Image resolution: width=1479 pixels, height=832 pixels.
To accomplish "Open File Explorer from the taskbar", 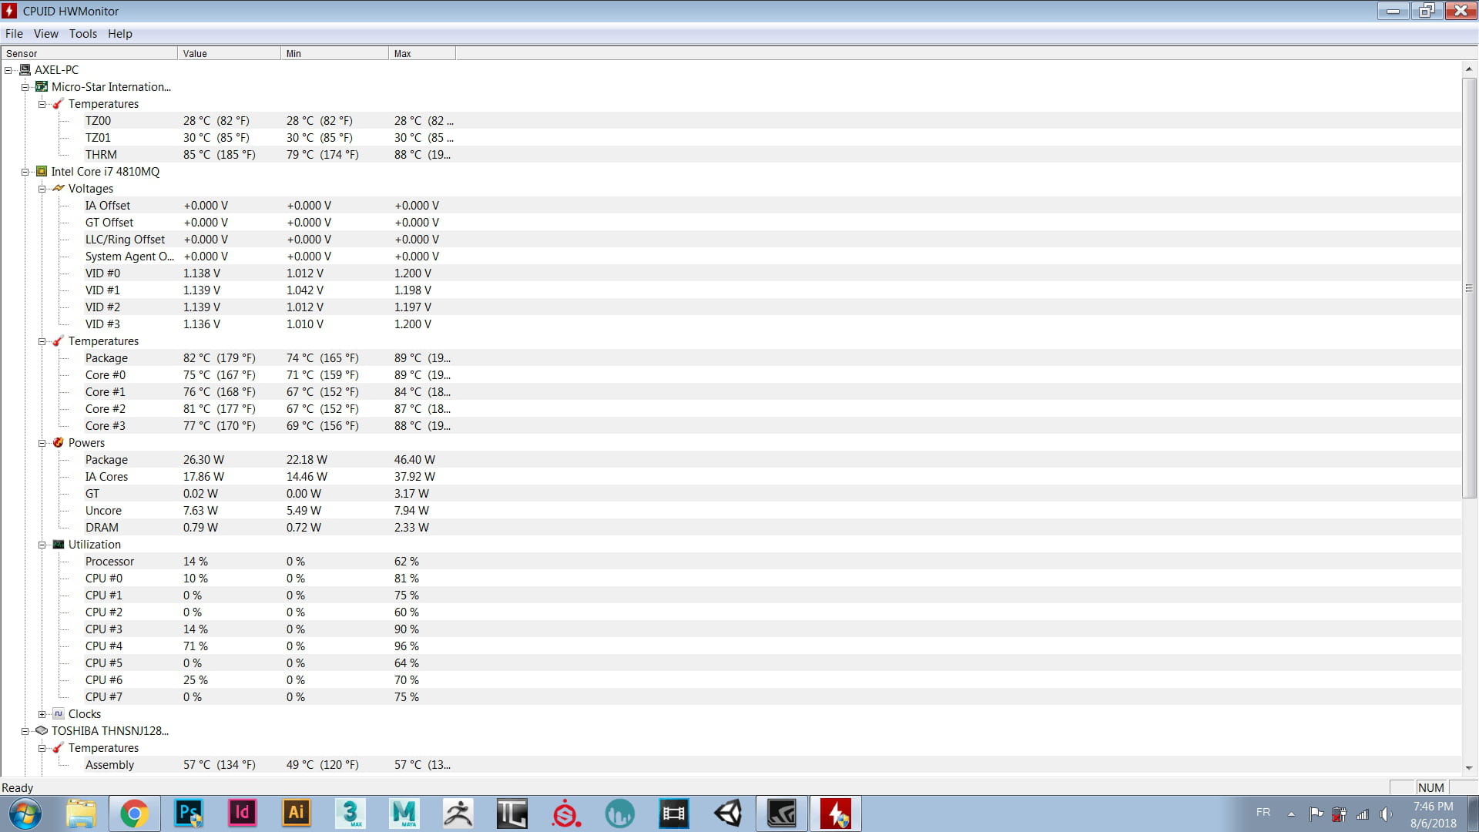I will pyautogui.click(x=81, y=814).
